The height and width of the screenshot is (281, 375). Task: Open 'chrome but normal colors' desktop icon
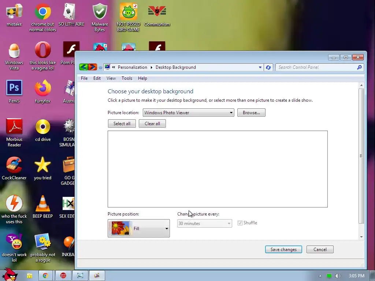tap(42, 18)
